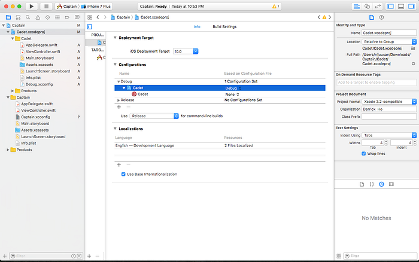Open Code Snippet library
This screenshot has height=262, width=419.
click(x=372, y=184)
